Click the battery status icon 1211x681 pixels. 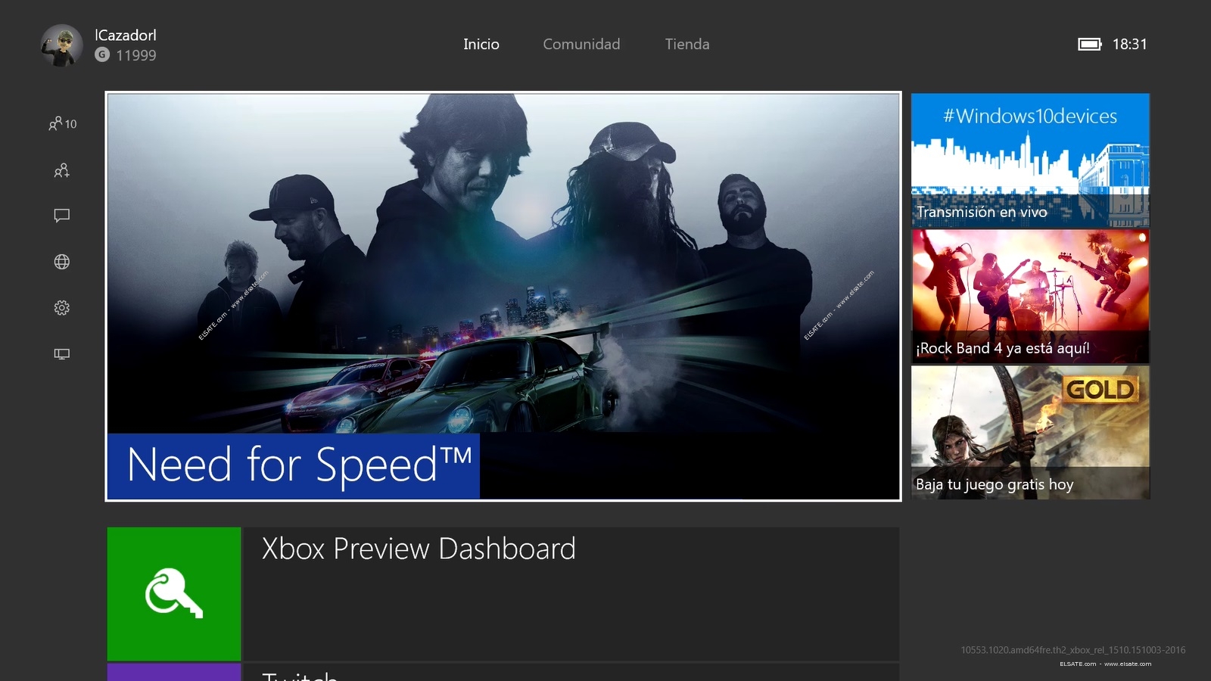[1090, 44]
